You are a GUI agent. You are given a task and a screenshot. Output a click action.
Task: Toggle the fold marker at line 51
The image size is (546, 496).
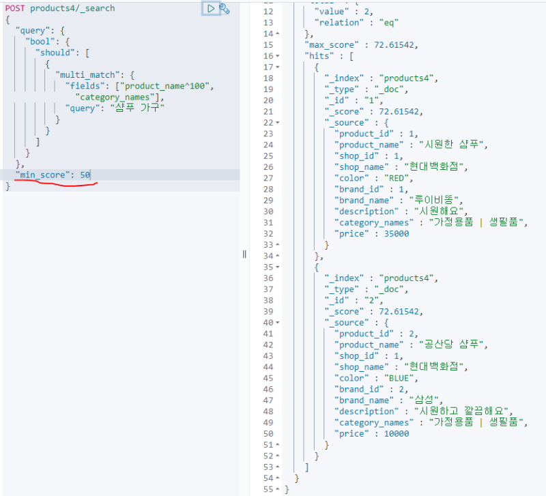(x=278, y=445)
